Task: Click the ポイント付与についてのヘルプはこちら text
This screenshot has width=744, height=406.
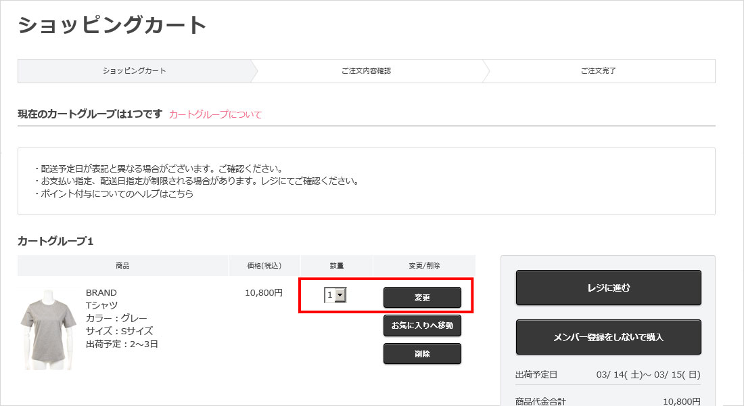Action: click(x=117, y=194)
